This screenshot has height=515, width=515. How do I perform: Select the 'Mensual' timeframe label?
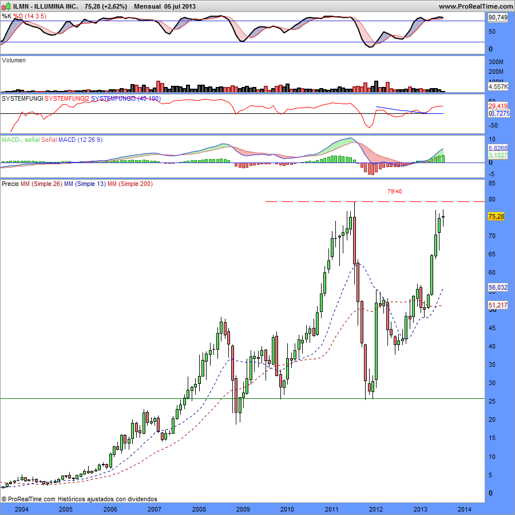click(x=148, y=6)
